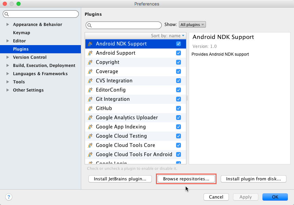Click the plugins search field
The height and width of the screenshot is (205, 294).
tap(124, 25)
